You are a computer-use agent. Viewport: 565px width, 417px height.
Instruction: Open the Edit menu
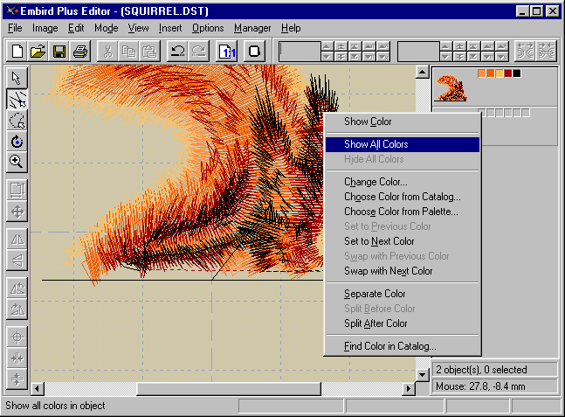coord(76,28)
